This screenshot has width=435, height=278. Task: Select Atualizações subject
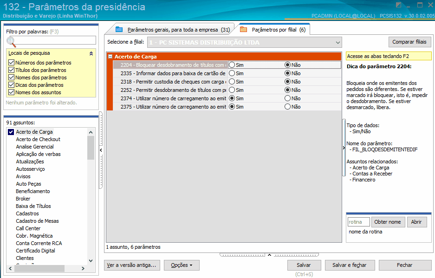pyautogui.click(x=30, y=162)
